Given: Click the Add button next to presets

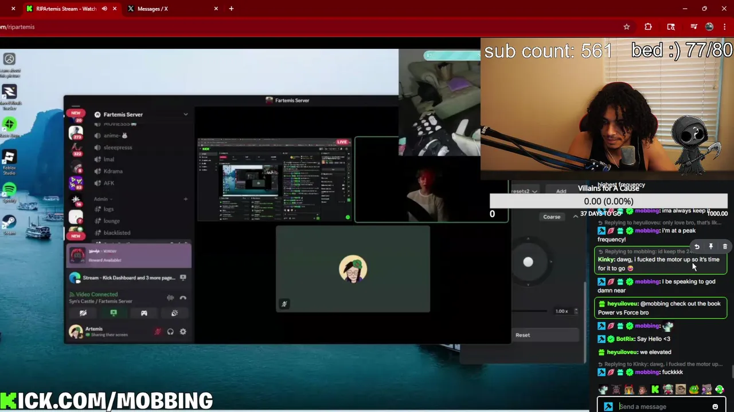Looking at the screenshot, I should (561, 191).
